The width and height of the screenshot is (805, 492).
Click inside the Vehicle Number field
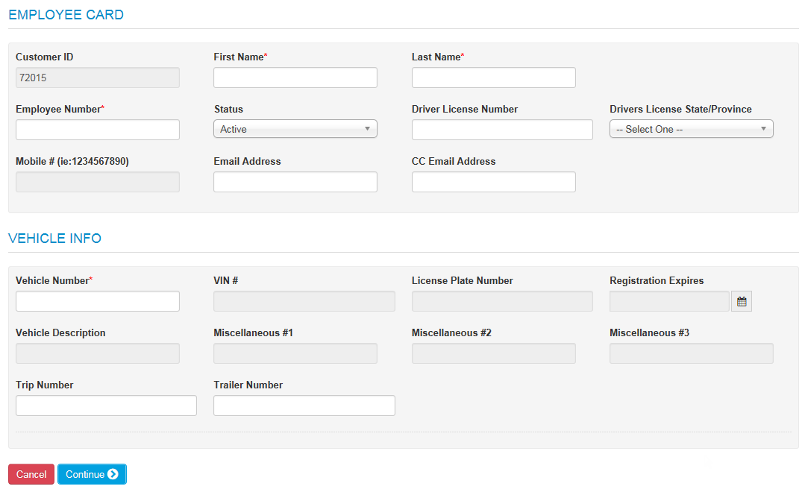click(x=97, y=300)
